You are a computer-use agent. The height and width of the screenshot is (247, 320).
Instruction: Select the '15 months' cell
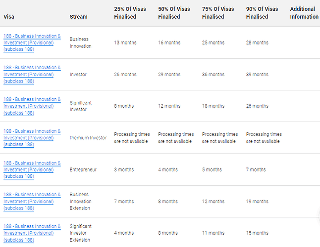click(257, 233)
